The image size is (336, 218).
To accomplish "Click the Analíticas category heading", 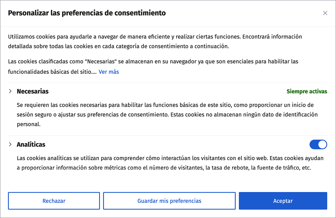I will pos(31,144).
